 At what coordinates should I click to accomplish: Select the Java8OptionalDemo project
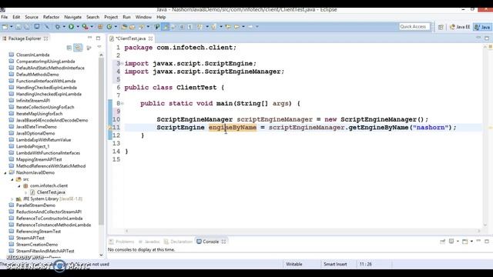[35, 133]
